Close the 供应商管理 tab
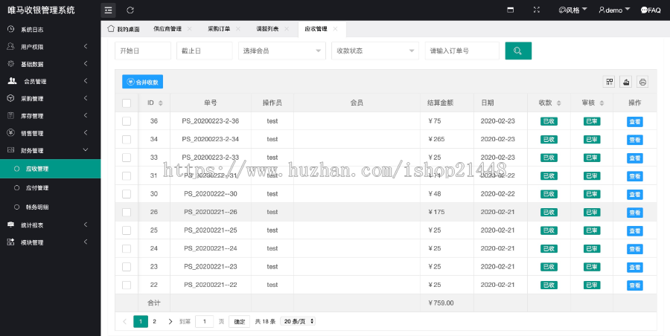Image resolution: width=670 pixels, height=336 pixels. (189, 28)
